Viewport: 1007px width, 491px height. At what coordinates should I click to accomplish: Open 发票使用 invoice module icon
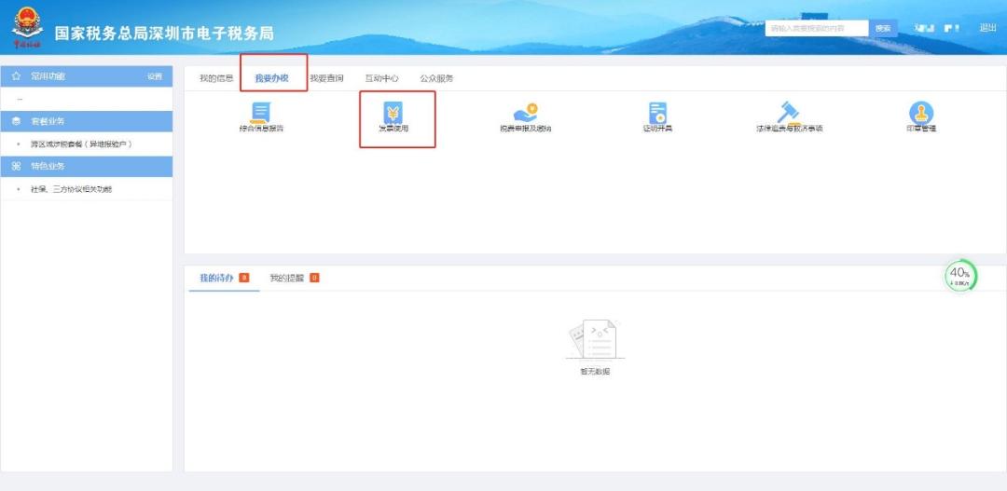pyautogui.click(x=393, y=113)
